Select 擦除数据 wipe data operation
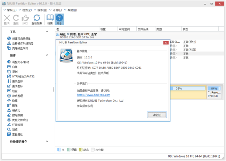 [15, 115]
